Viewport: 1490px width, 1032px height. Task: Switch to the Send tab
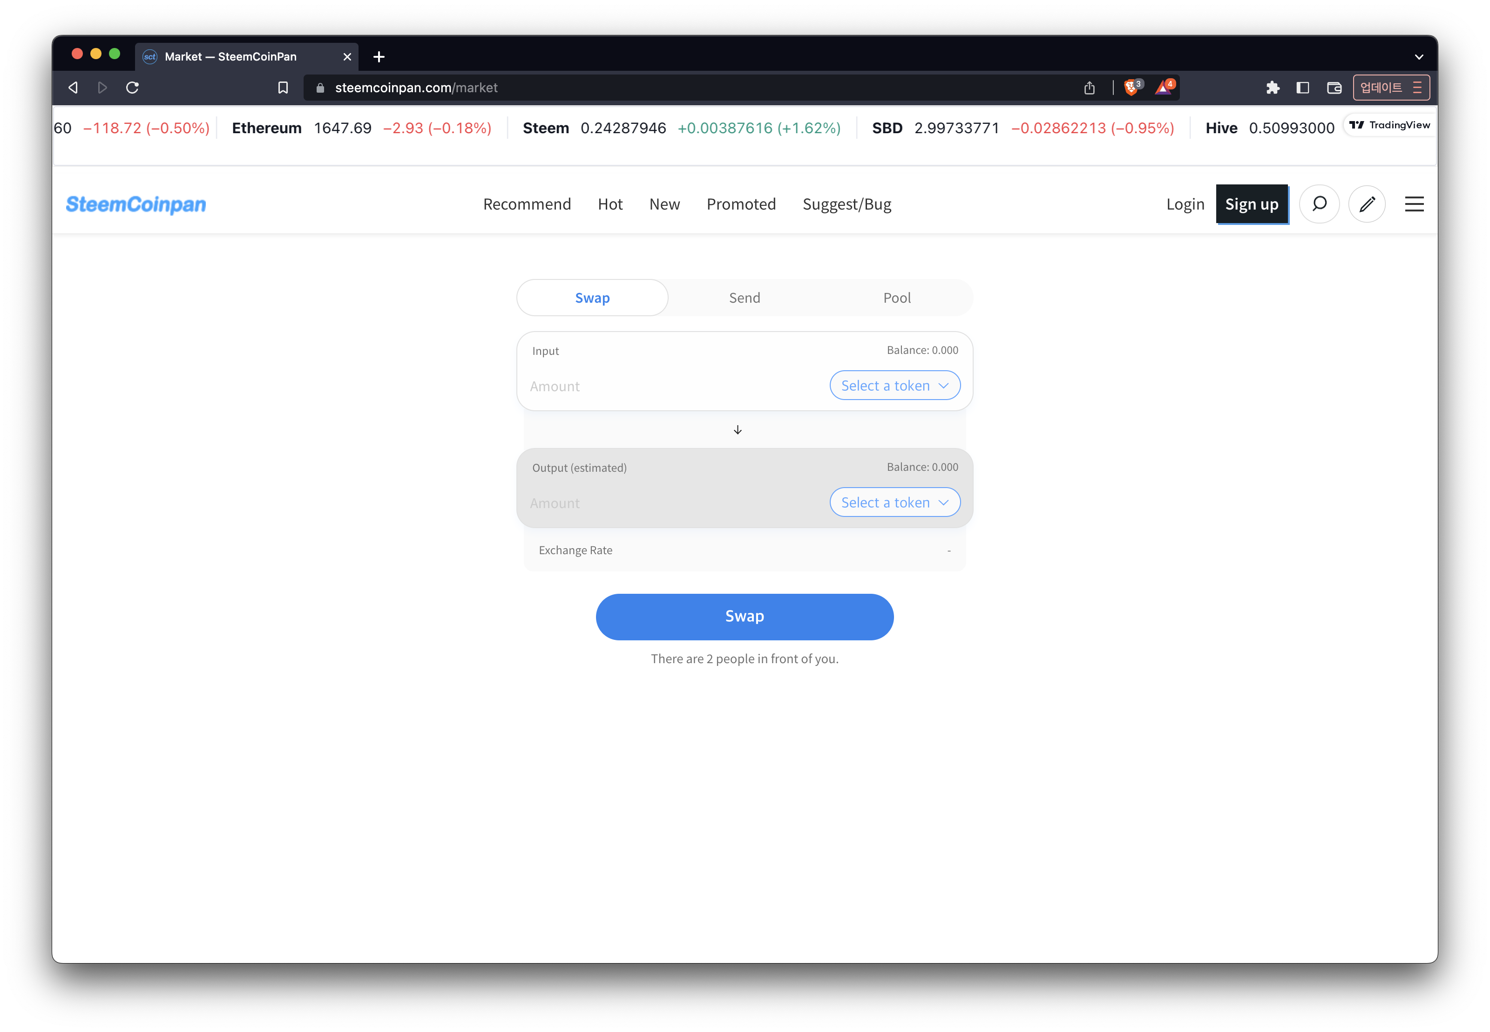point(745,298)
